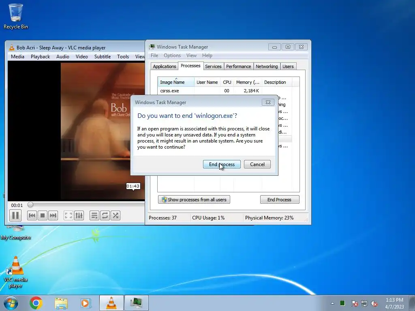Open VLC extended settings equalizer icon
Screen dimensions: 415x311
[x=79, y=215]
